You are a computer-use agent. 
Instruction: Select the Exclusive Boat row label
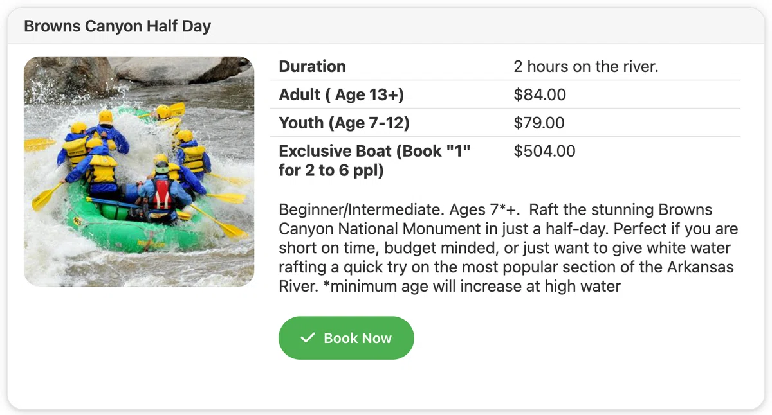click(375, 161)
